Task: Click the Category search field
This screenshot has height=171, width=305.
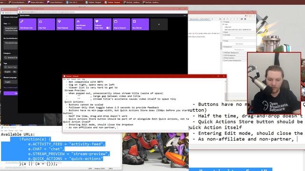Action: 11,57
